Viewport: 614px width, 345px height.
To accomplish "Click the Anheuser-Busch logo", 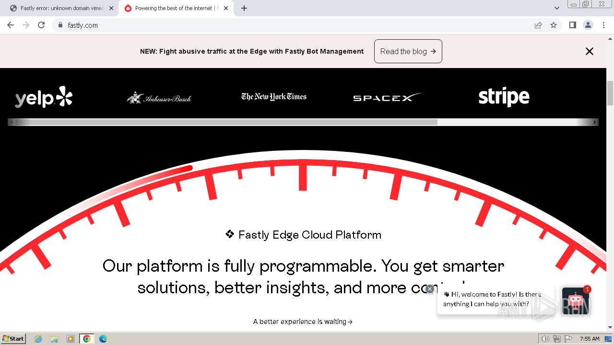I will [x=159, y=97].
